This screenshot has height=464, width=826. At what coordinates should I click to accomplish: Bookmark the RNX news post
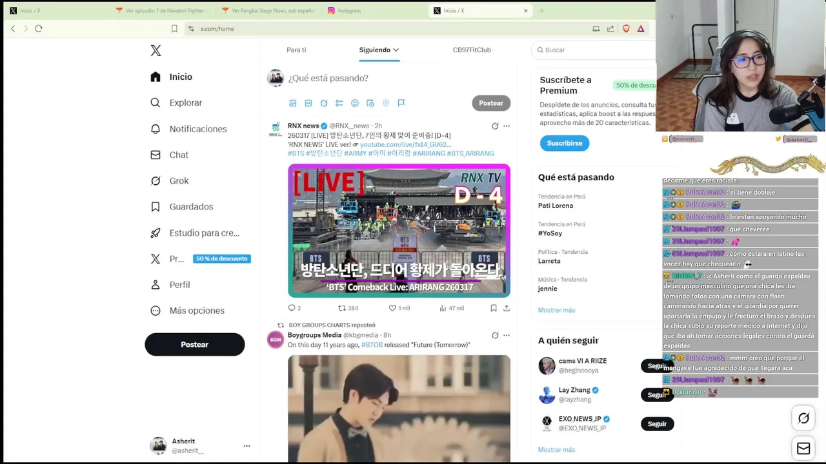(x=494, y=308)
